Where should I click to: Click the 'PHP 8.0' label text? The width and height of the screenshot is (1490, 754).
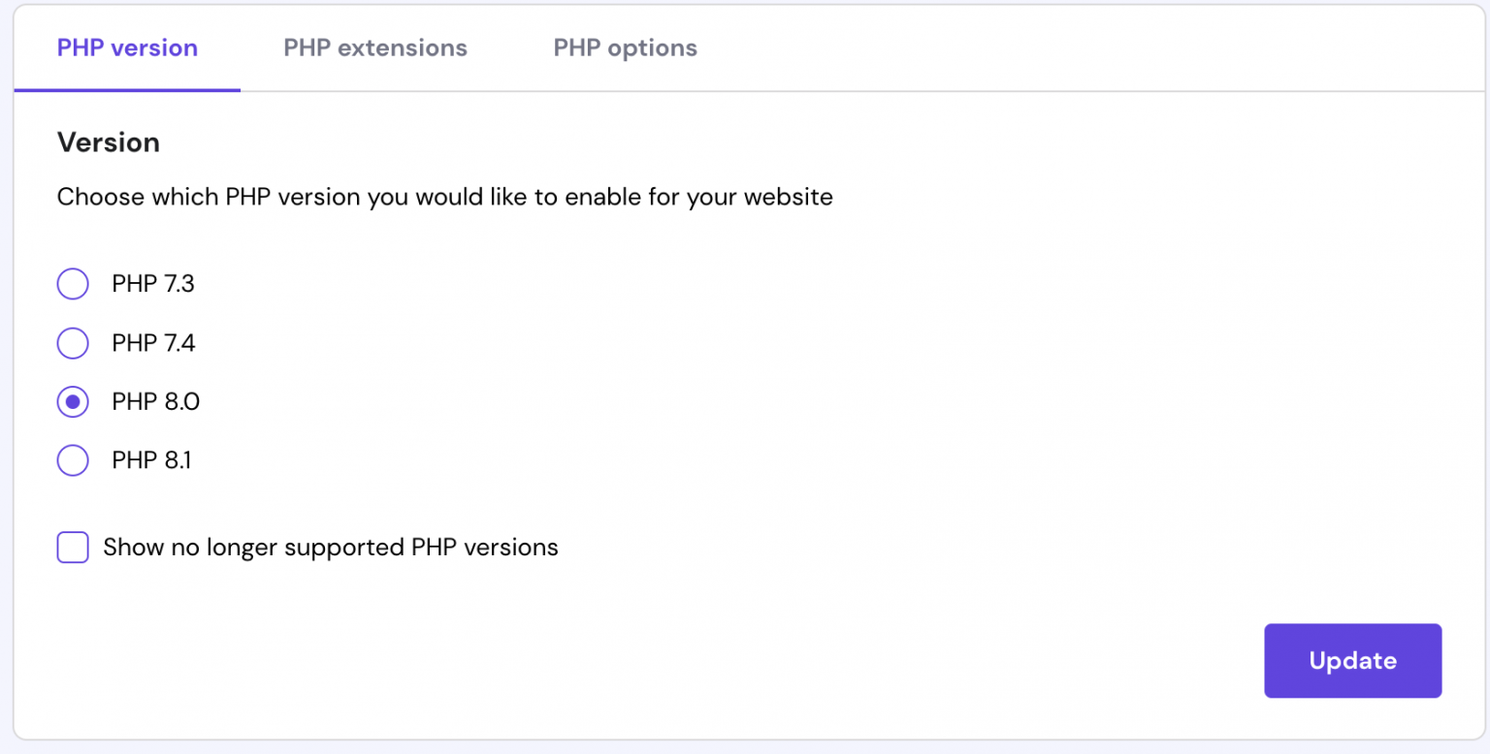coord(155,401)
